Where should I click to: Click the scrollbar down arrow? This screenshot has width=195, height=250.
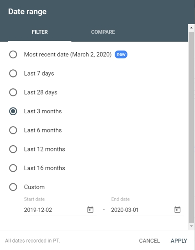(191, 226)
